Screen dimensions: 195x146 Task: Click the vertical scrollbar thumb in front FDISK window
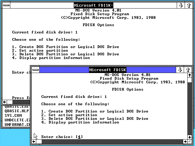[x=190, y=80]
